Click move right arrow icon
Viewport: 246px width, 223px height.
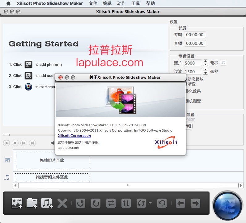(x=196, y=203)
